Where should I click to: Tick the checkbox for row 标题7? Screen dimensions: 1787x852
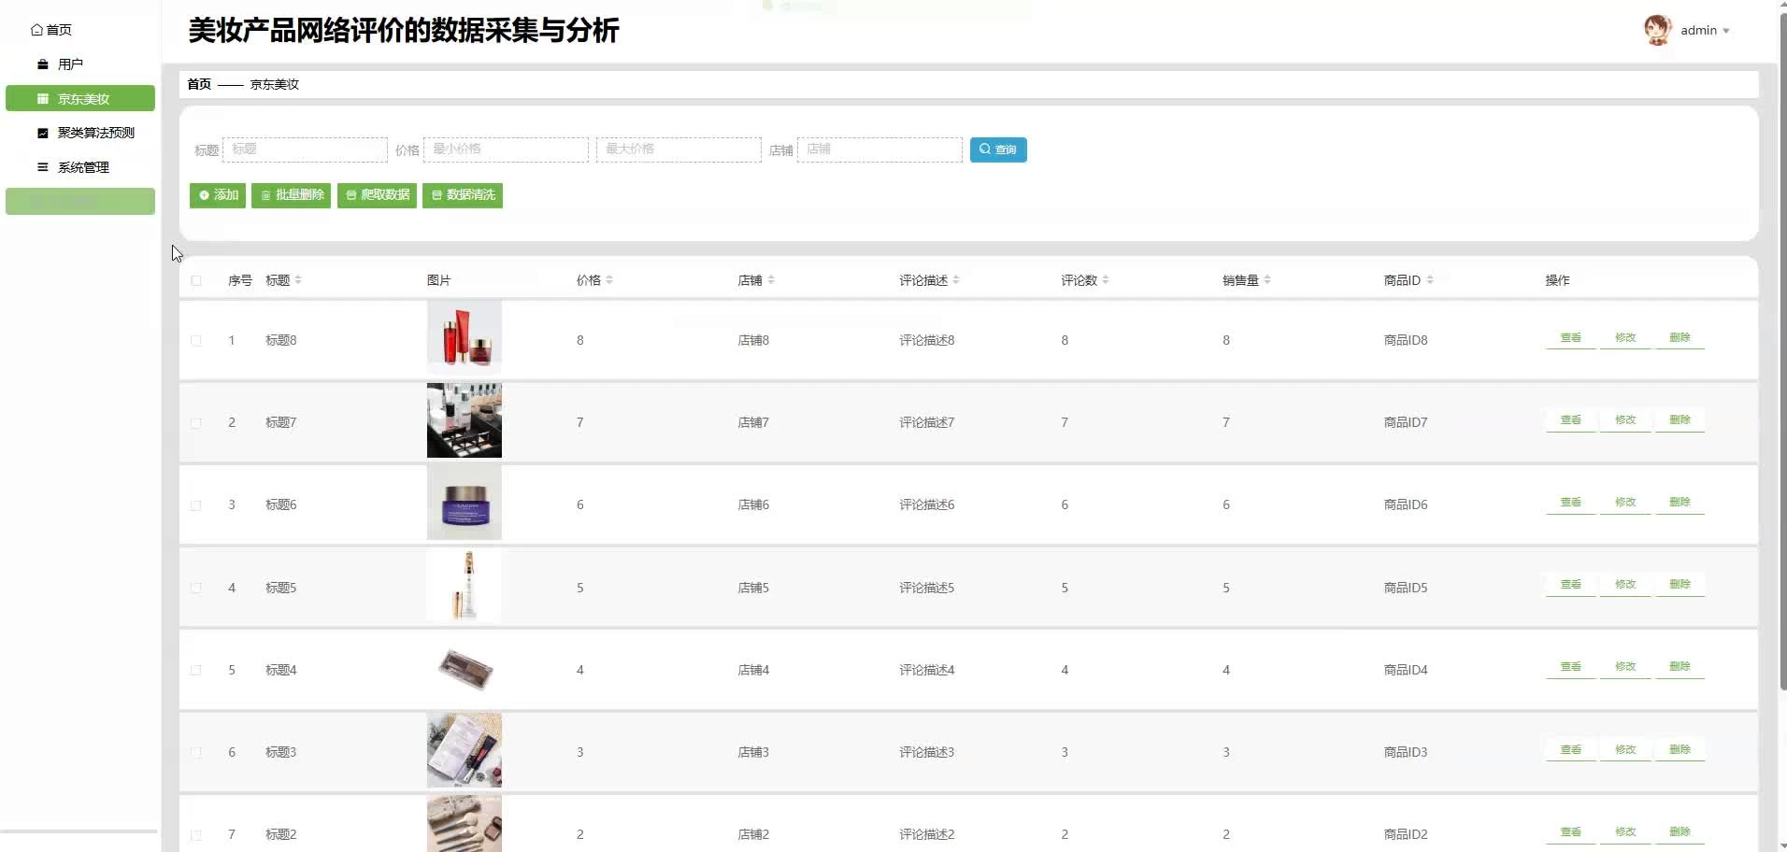pos(196,423)
